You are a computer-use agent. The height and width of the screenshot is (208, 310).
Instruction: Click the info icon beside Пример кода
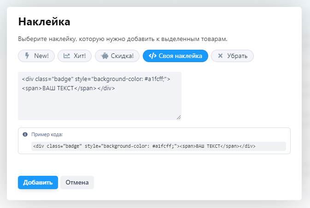click(25, 135)
